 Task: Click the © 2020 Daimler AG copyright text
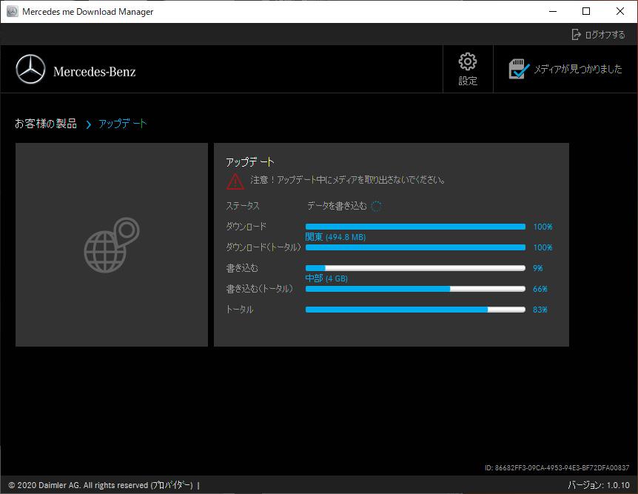coord(78,485)
